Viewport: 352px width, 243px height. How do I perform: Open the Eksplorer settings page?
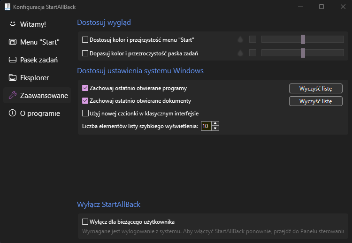(x=37, y=77)
